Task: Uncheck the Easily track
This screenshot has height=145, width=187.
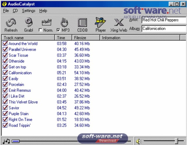Action: click(5, 79)
